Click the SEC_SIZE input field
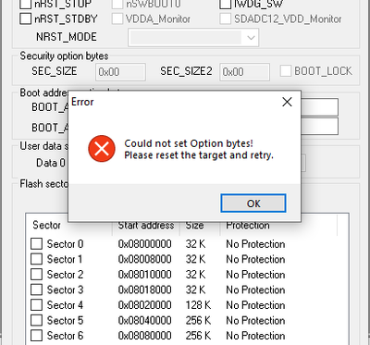The image size is (370, 345). tap(120, 72)
